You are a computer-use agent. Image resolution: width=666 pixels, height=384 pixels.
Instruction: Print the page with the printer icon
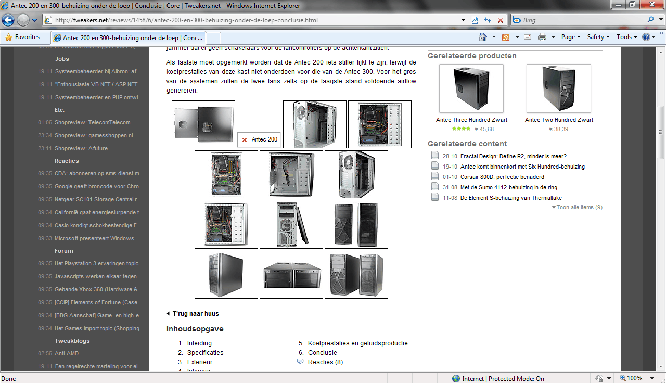pos(542,37)
